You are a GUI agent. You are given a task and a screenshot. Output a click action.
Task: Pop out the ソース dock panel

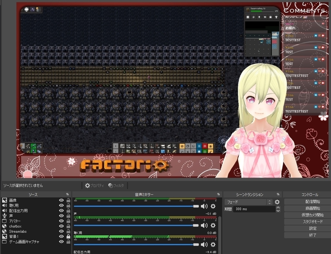tap(68, 194)
